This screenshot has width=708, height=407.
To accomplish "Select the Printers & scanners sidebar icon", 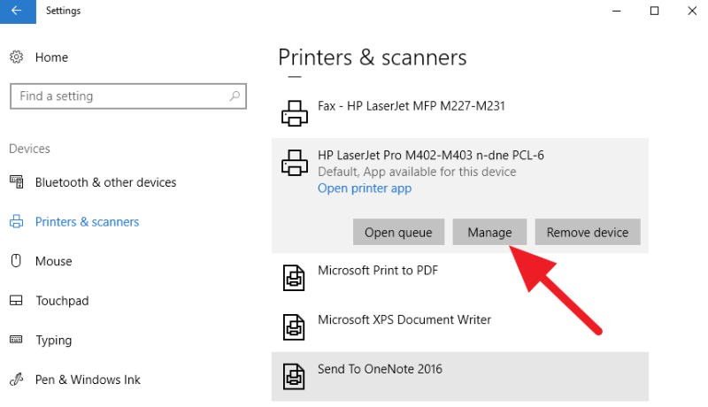I will point(16,221).
